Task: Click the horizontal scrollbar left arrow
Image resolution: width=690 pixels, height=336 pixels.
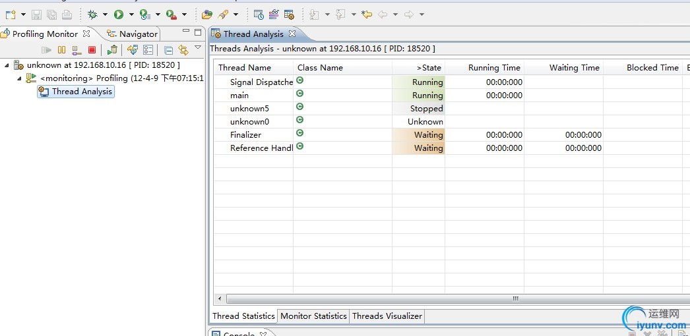Action: pos(220,298)
